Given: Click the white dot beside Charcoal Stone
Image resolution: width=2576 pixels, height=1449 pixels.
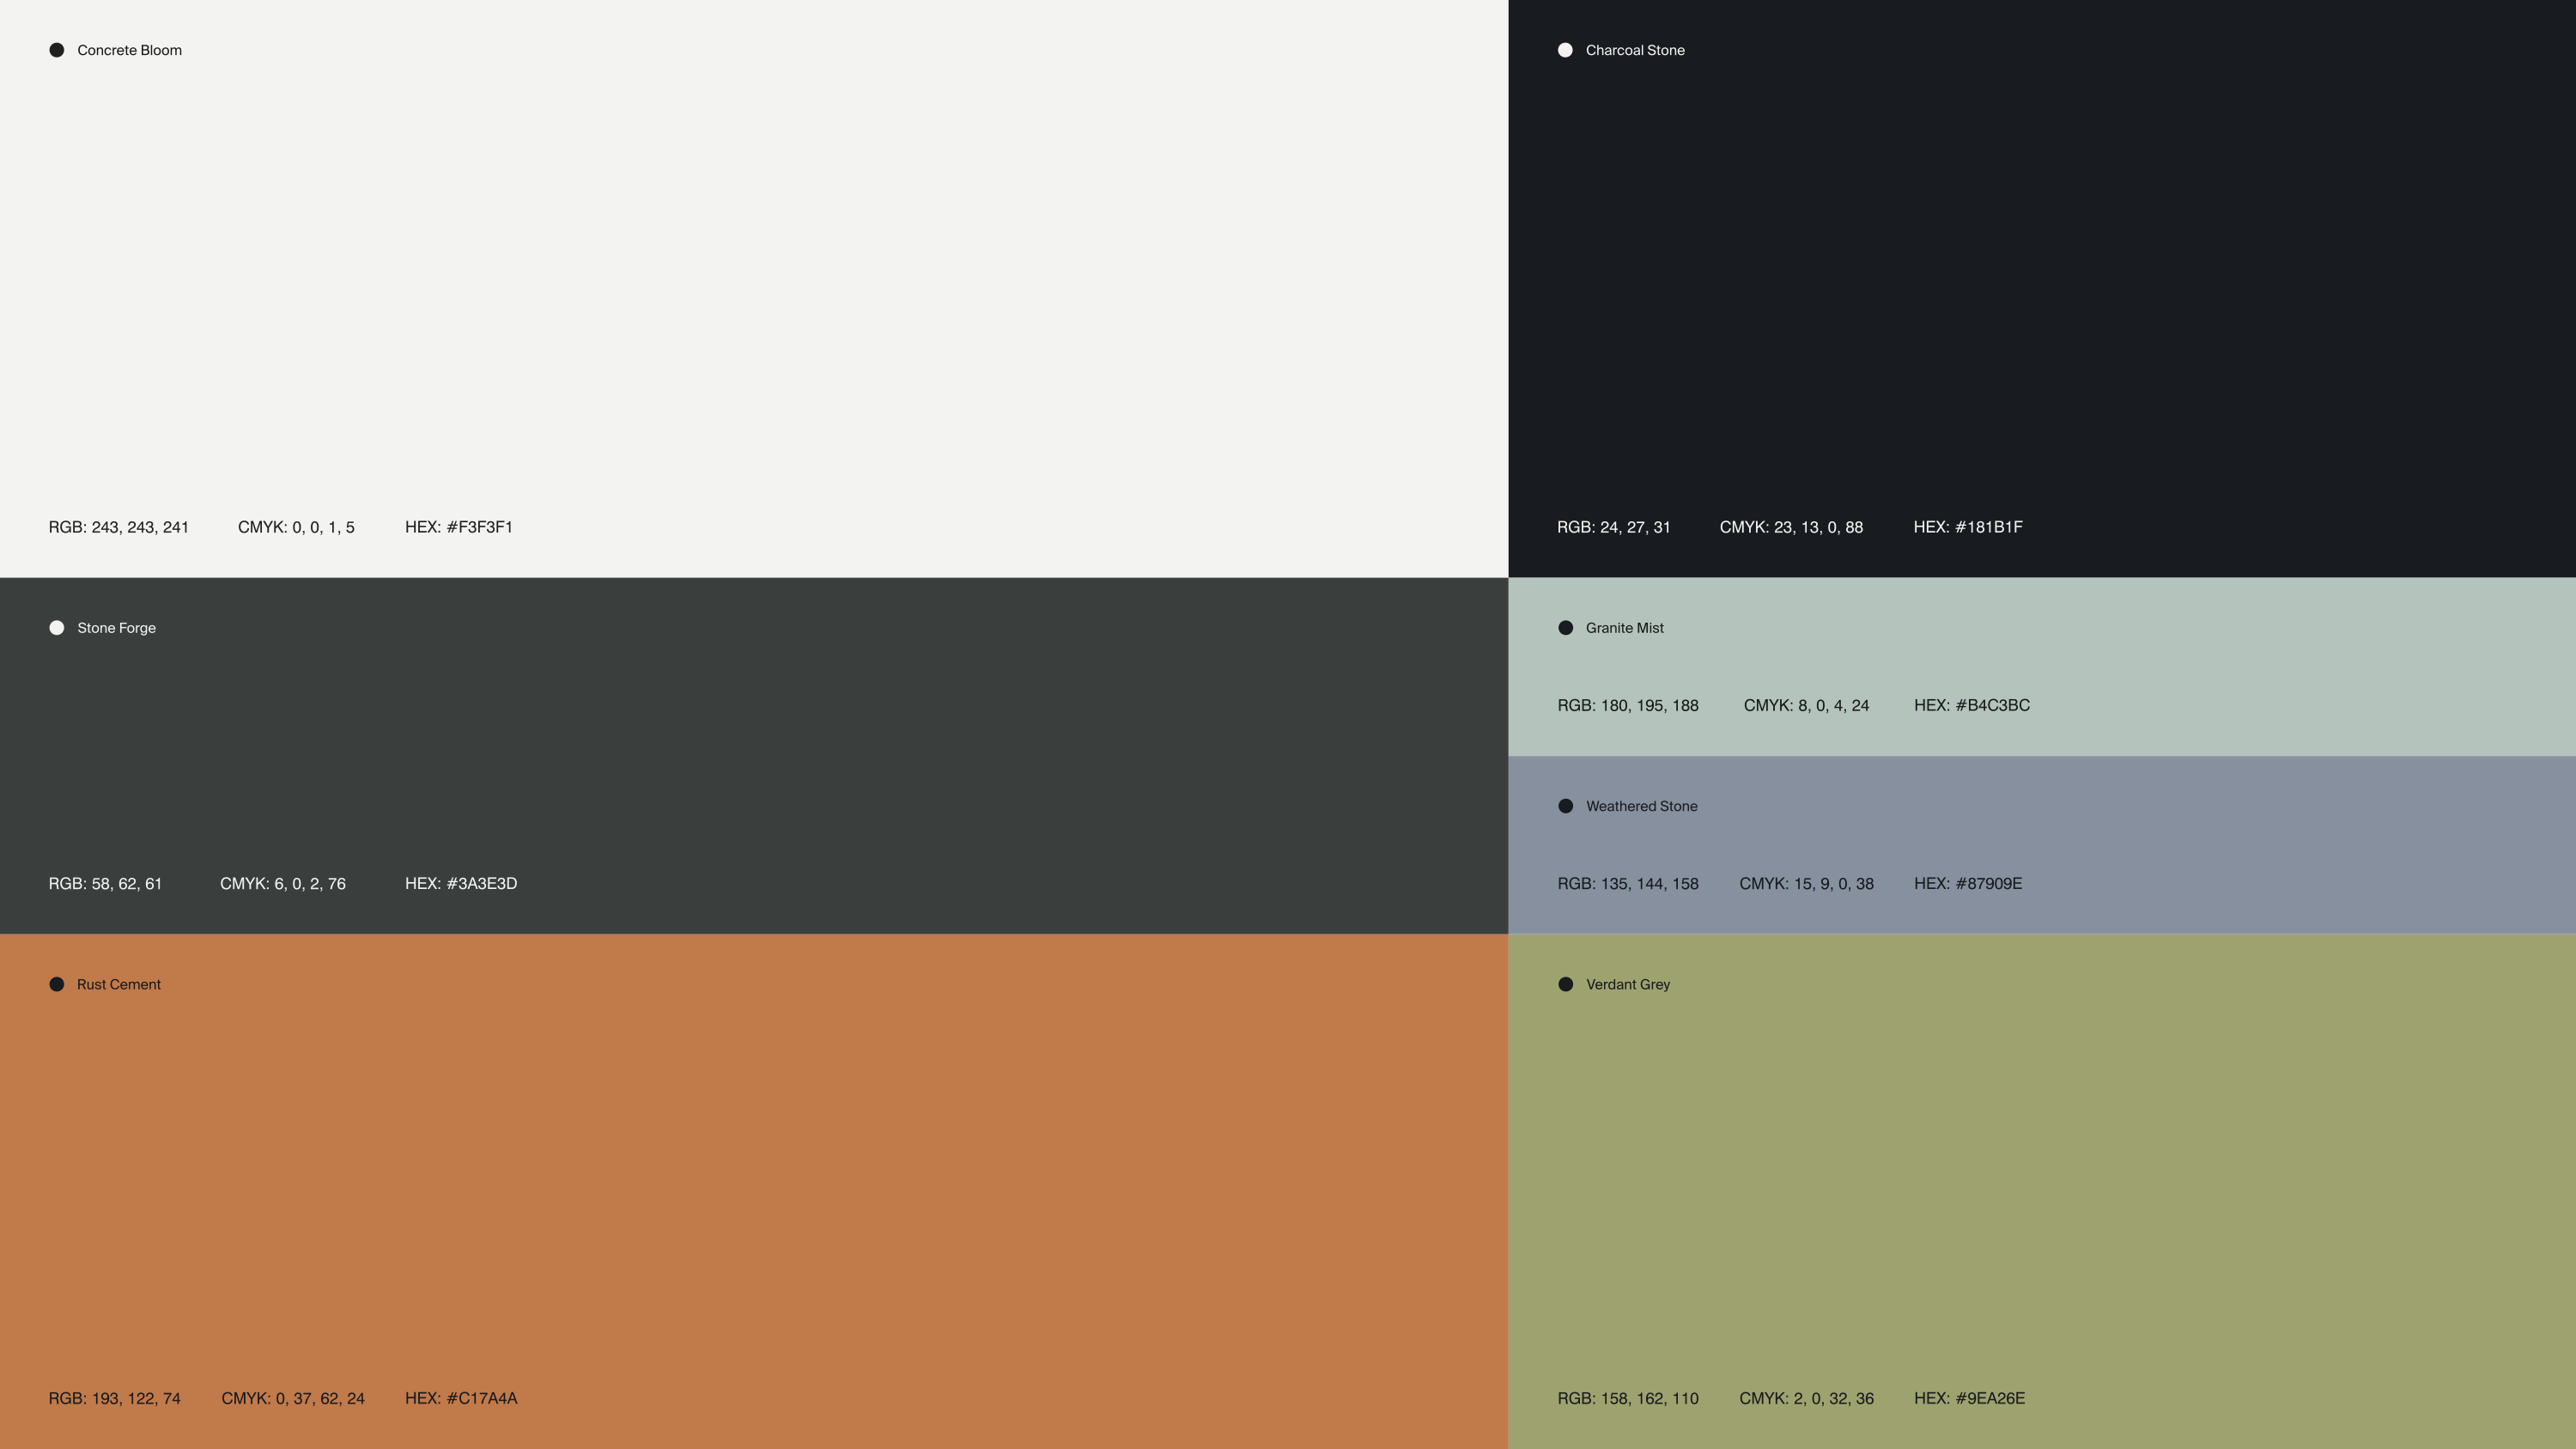Looking at the screenshot, I should click(1565, 50).
